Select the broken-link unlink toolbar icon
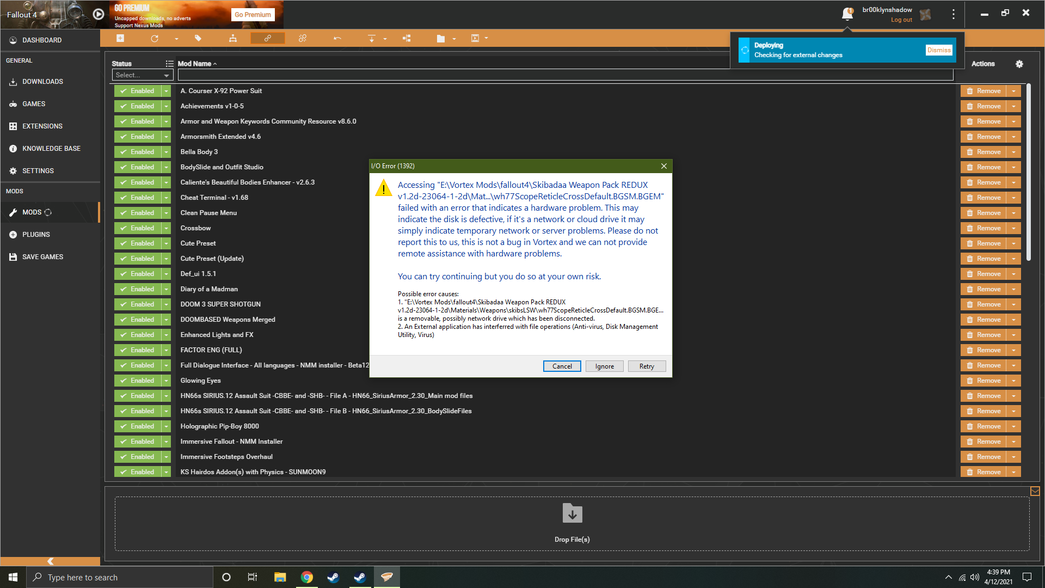Image resolution: width=1045 pixels, height=588 pixels. pyautogui.click(x=303, y=38)
